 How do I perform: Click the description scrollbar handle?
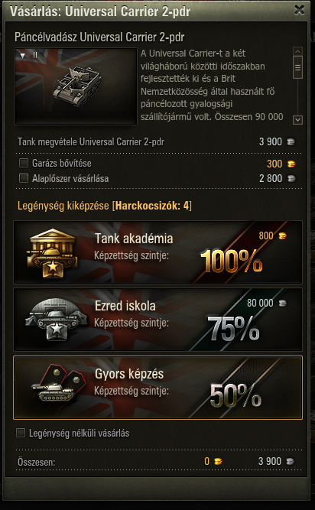pos(297,67)
